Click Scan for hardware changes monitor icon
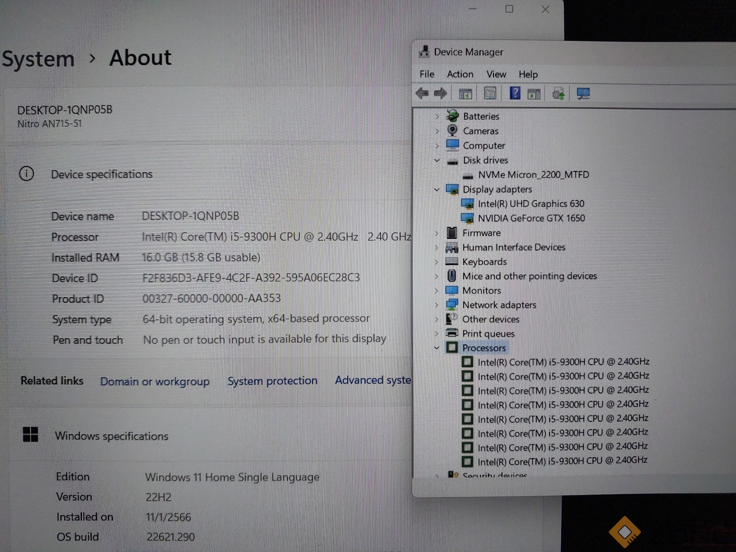This screenshot has width=736, height=552. 583,94
